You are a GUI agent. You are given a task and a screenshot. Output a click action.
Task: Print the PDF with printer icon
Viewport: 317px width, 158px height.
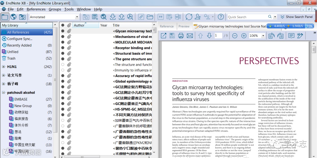(181, 36)
